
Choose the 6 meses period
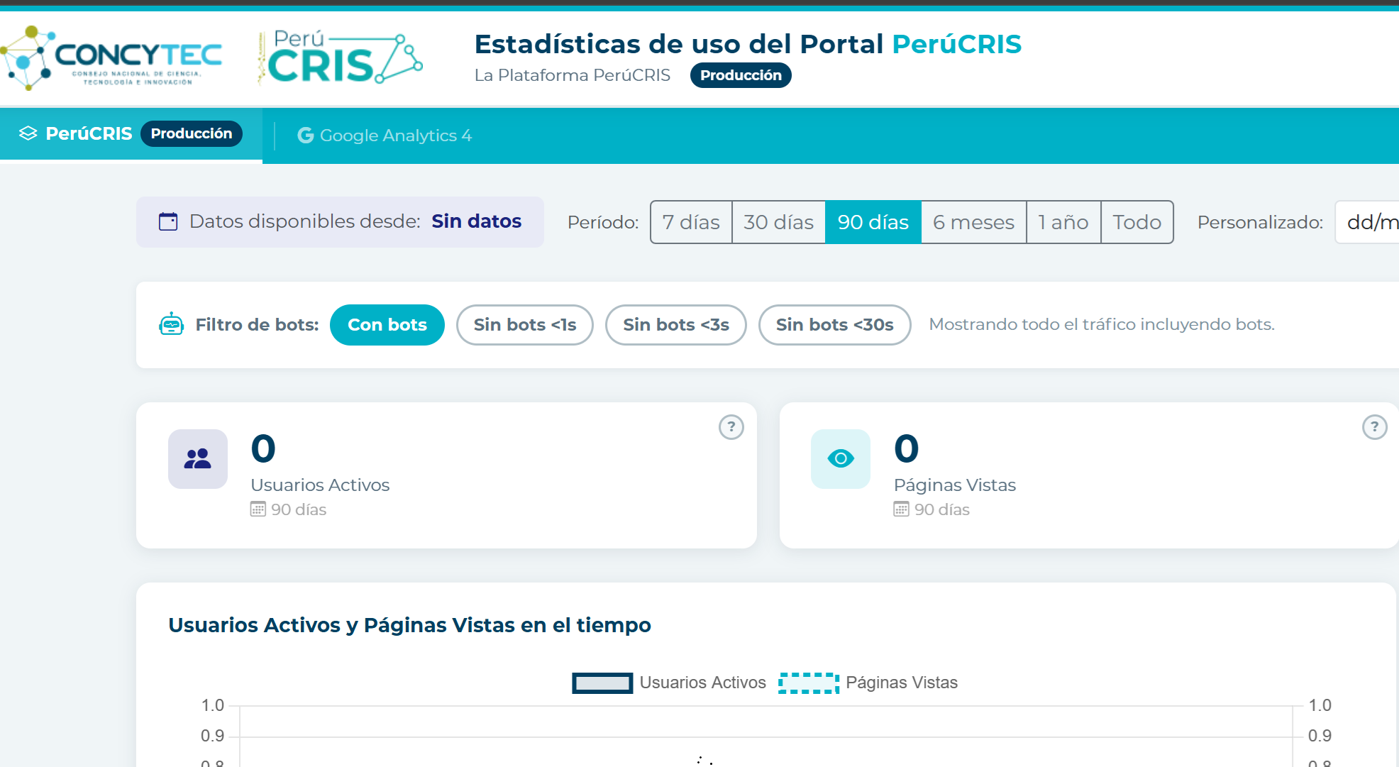(x=973, y=222)
